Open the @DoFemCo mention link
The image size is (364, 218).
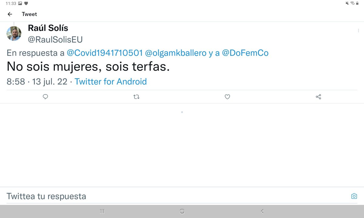(245, 53)
